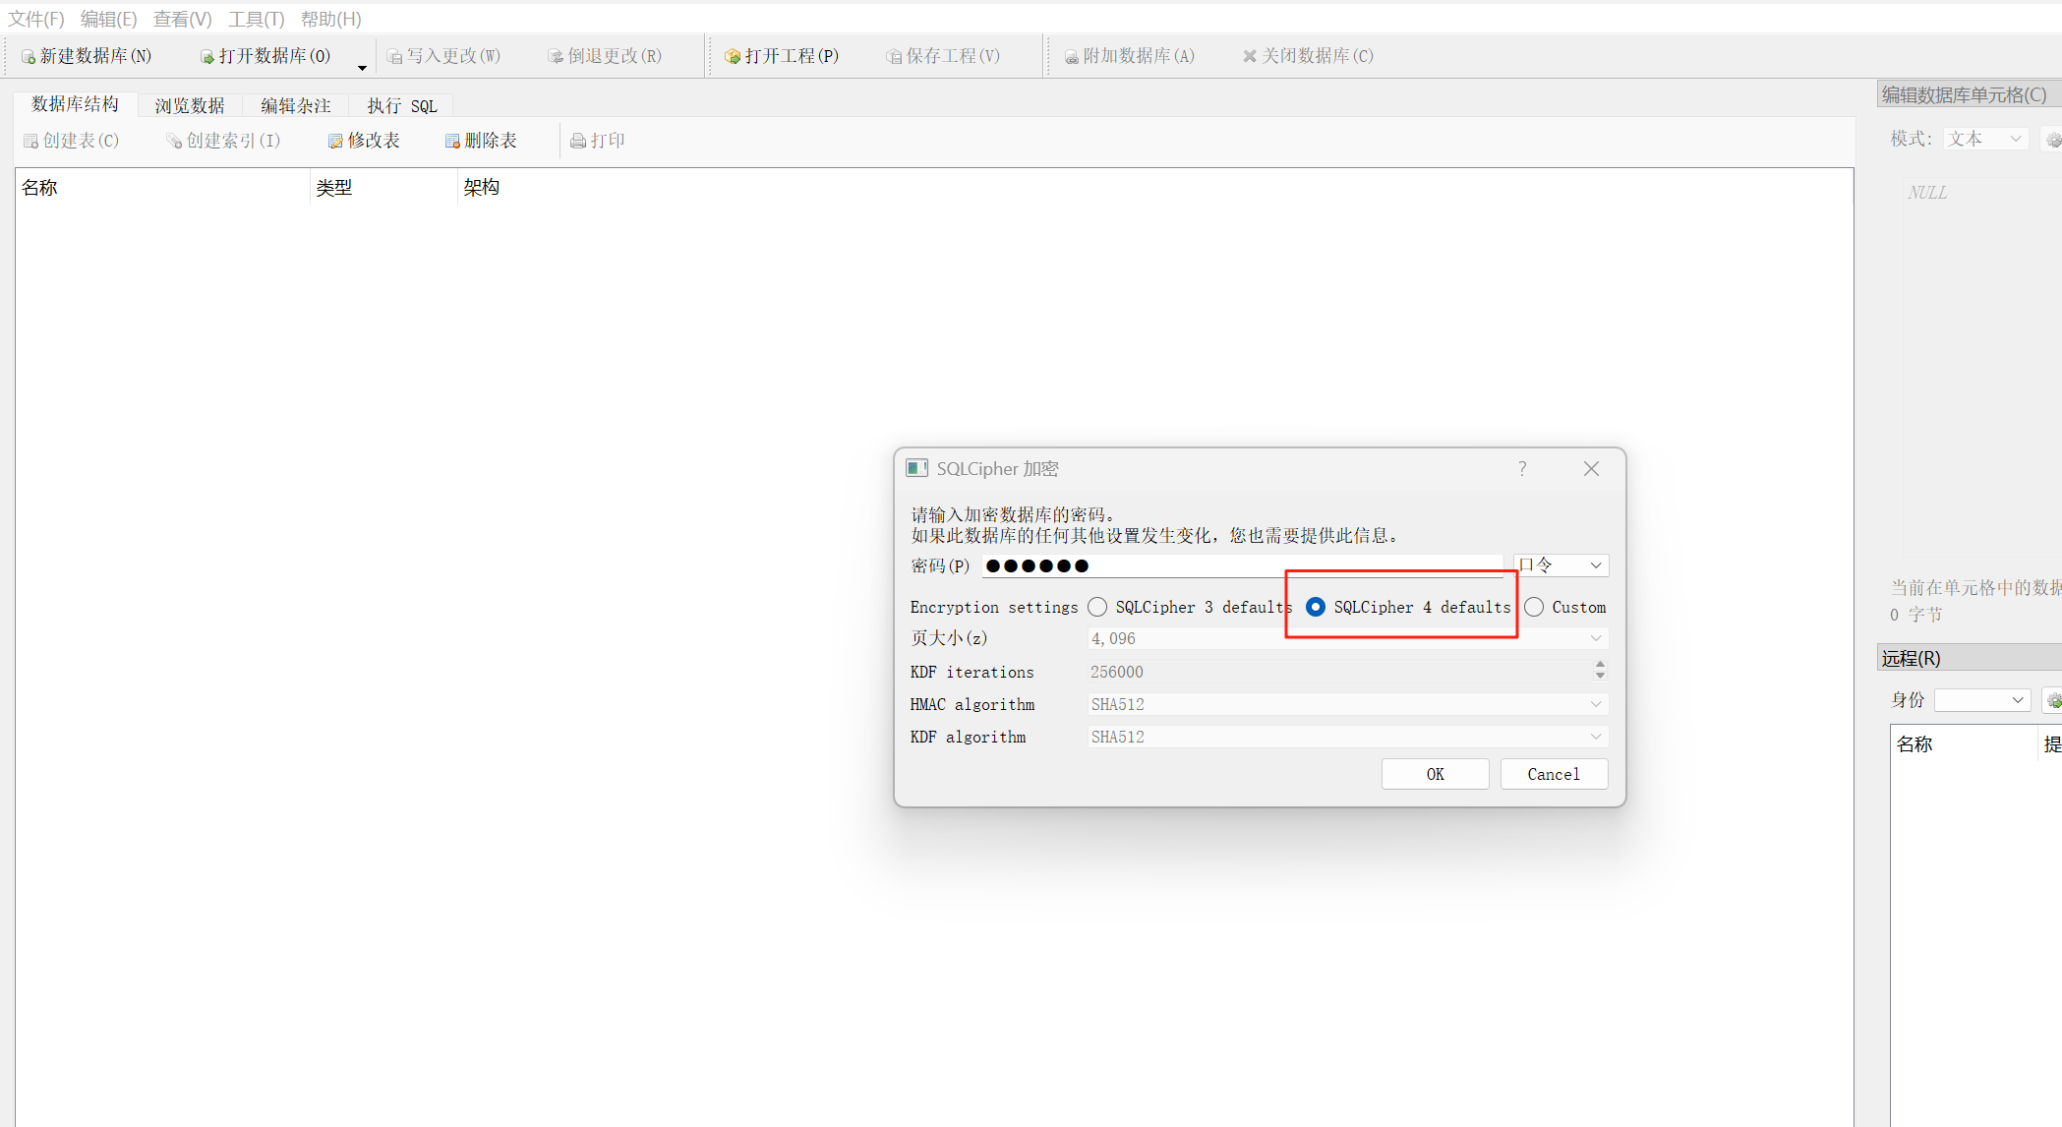Open the 身份 identity dropdown
Screen dimensions: 2062x1127
(1981, 700)
